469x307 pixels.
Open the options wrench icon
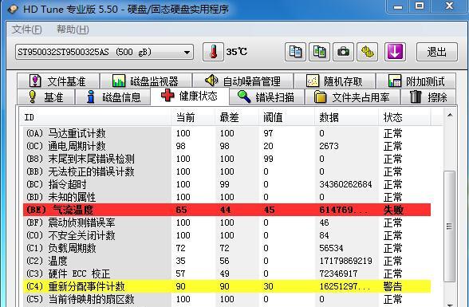[367, 52]
